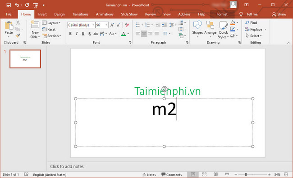Click Shape Outline pen icon
Screen dimensions: 293x178
[233, 29]
